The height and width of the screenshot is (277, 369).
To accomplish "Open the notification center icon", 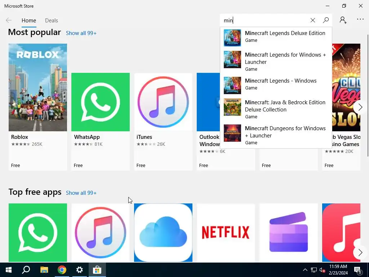I will click(x=357, y=270).
